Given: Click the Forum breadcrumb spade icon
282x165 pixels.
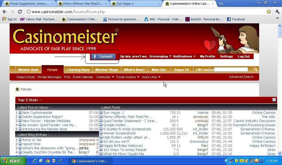Looking at the screenshot, I should coord(17,89).
